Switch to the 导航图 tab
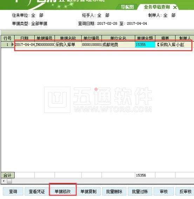Viewport: 194px width, 199px height. [127, 7]
